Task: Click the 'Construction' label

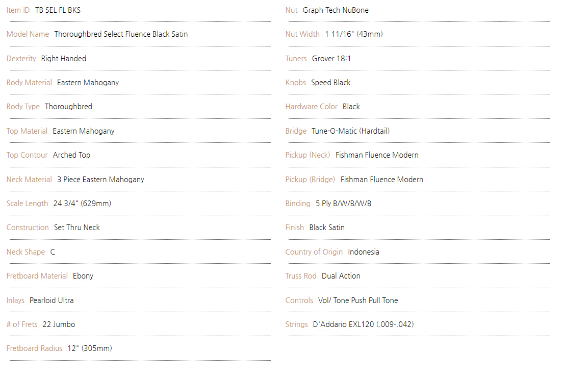Action: coord(28,228)
